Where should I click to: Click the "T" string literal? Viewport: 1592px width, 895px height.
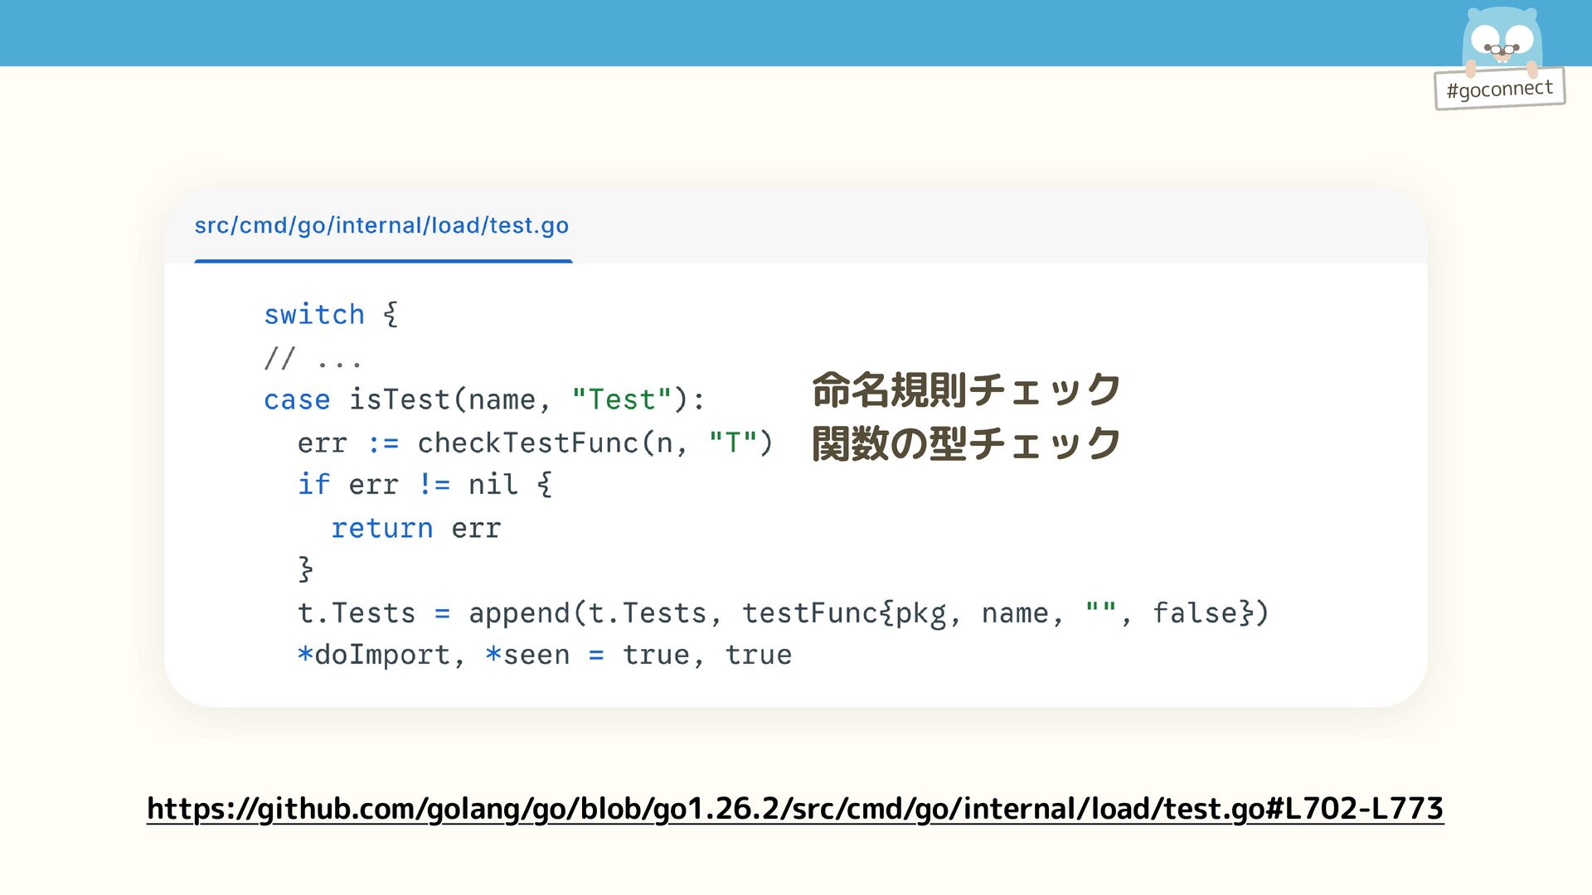[x=732, y=443]
